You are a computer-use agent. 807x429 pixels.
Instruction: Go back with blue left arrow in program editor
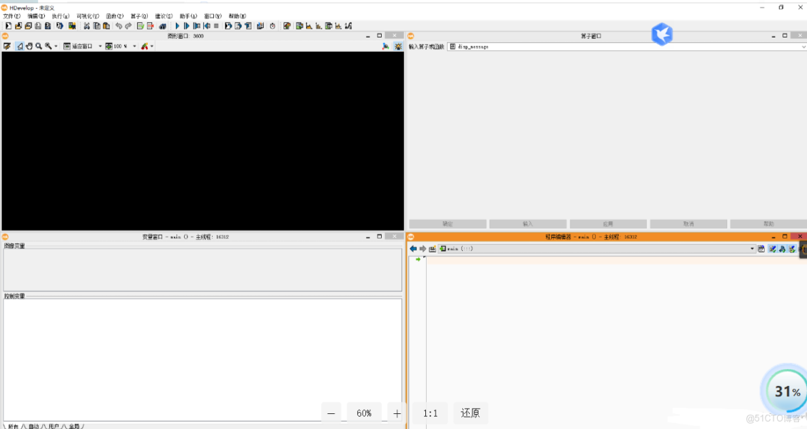pyautogui.click(x=413, y=249)
